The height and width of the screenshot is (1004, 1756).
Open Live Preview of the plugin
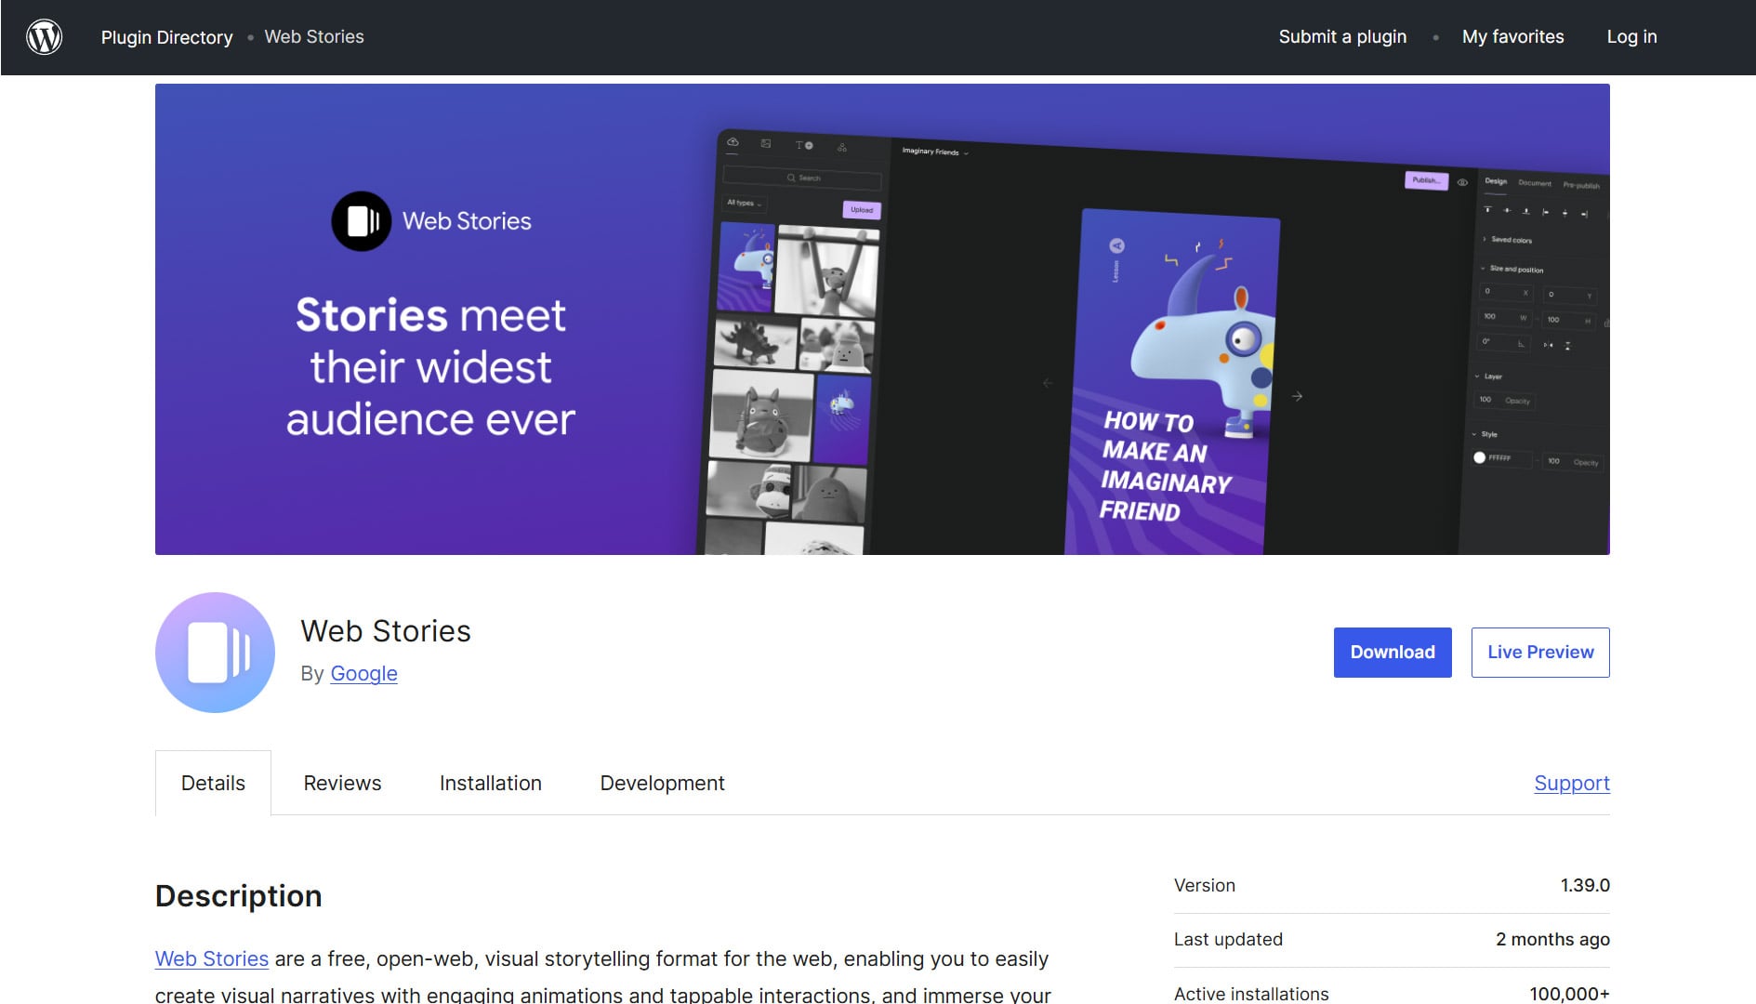coord(1540,653)
